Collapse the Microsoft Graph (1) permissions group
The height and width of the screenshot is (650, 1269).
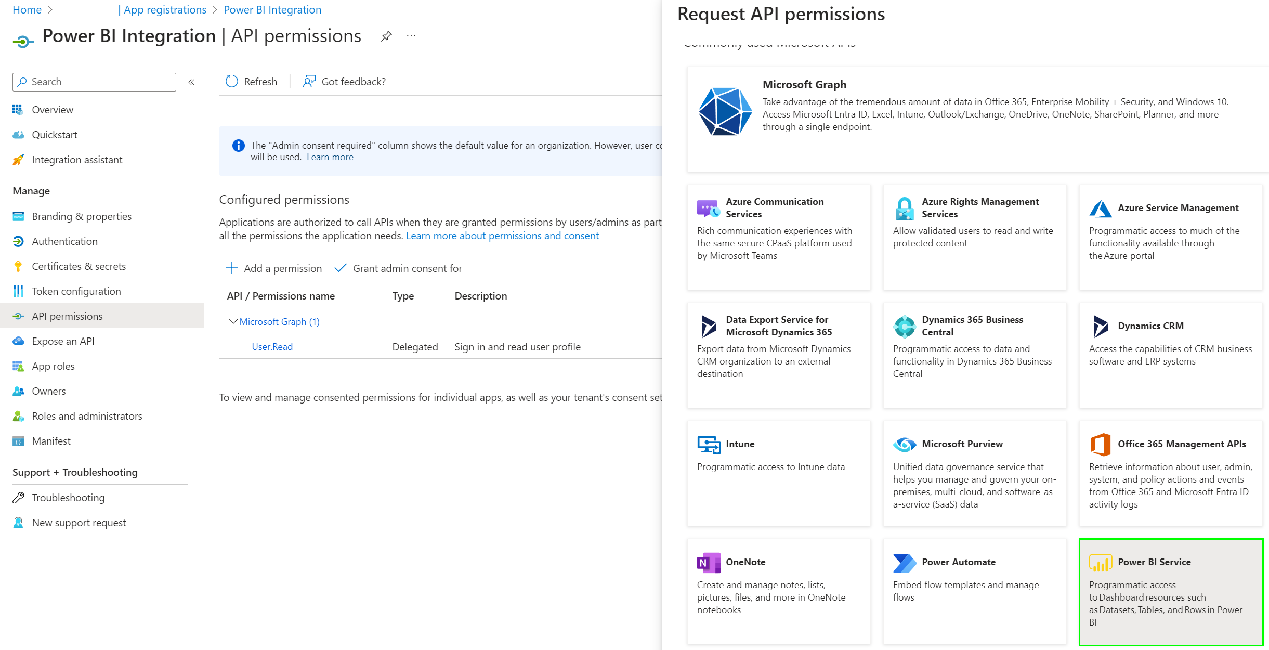pos(233,322)
